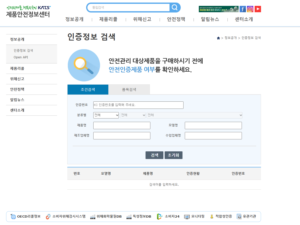The height and width of the screenshot is (225, 300).
Task: Click the home icon in the breadcrumb
Action: (218, 38)
